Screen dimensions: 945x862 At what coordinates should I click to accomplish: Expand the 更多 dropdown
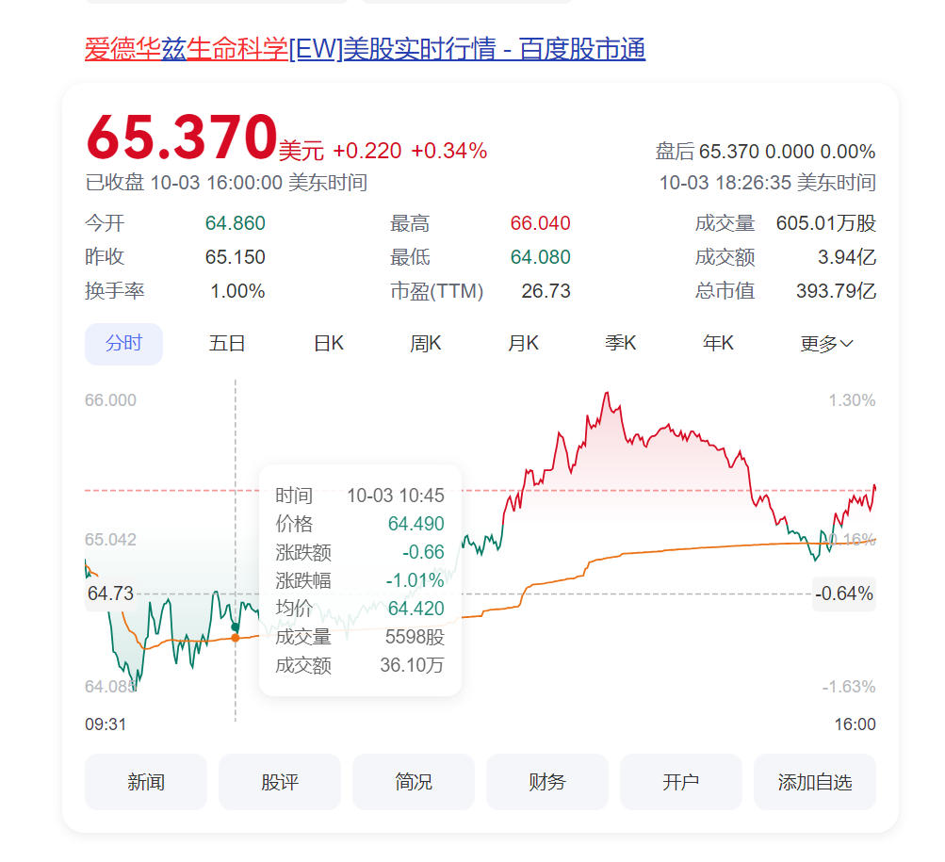point(826,344)
